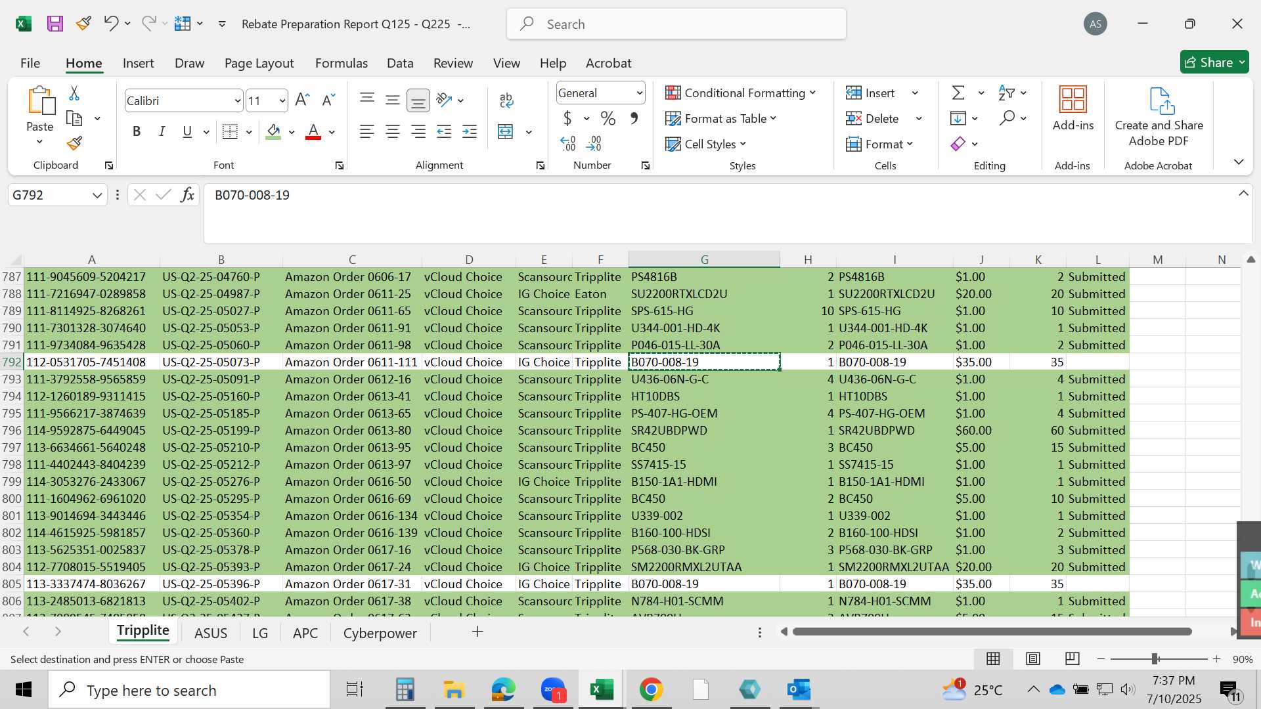Open Find & Select magnifier icon
The height and width of the screenshot is (709, 1261).
[1007, 118]
